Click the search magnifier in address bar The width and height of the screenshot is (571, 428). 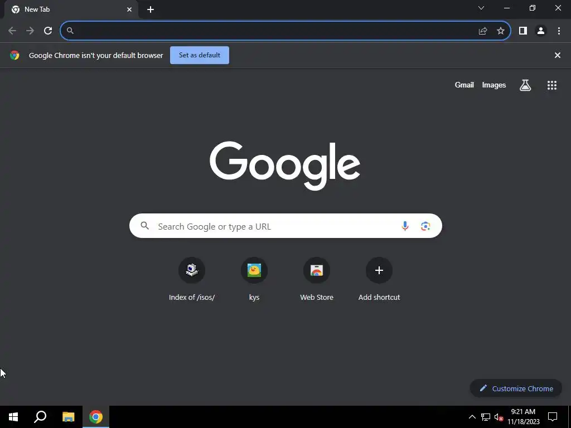click(x=70, y=31)
